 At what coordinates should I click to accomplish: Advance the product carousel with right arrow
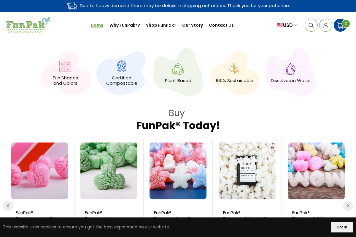(x=348, y=206)
